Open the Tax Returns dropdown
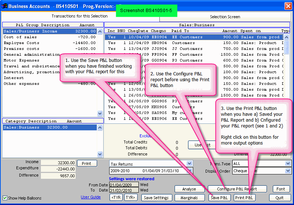This screenshot has height=205, width=294. [189, 164]
